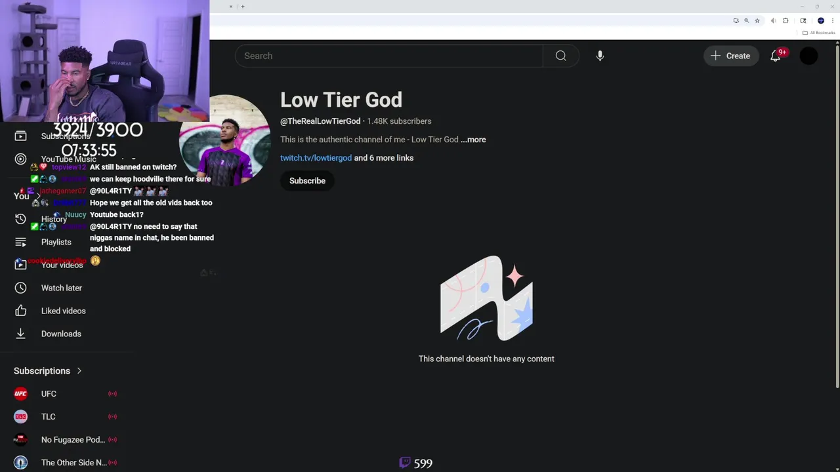Open the No Fugazee Pod subscription
Viewport: 840px width, 472px height.
(66, 440)
